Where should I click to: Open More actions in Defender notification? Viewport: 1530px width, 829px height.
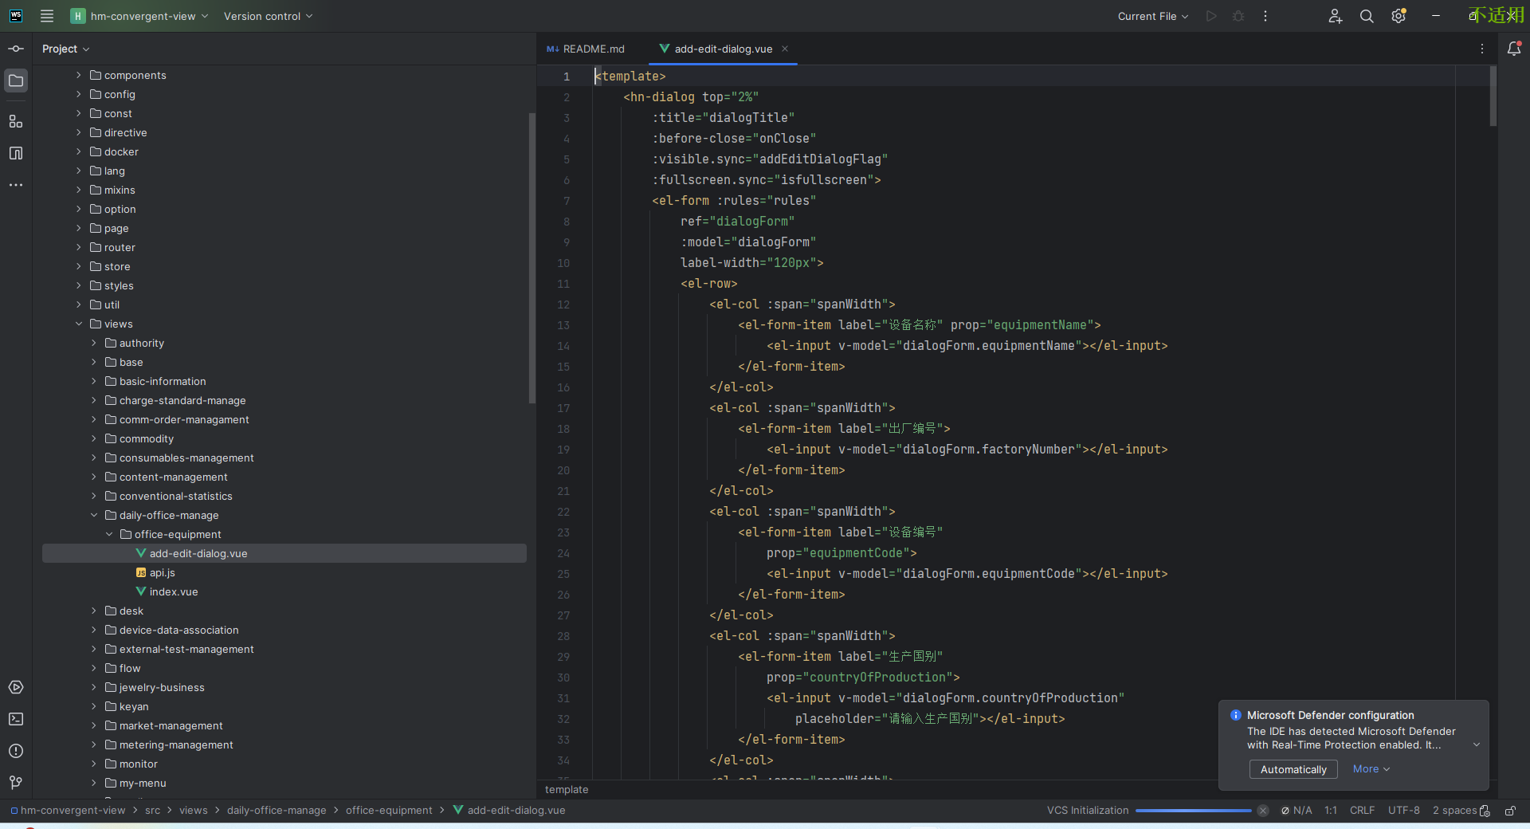click(x=1371, y=769)
